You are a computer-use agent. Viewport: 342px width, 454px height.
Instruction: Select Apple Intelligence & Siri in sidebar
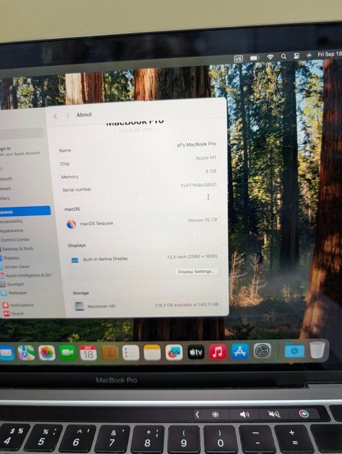pyautogui.click(x=28, y=275)
